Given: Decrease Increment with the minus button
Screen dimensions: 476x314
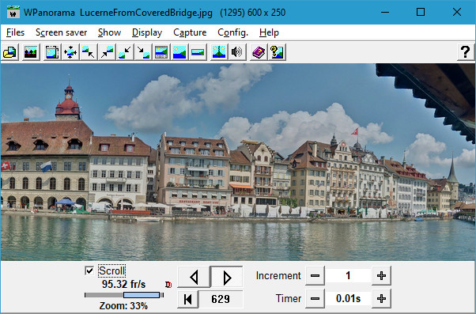Looking at the screenshot, I should point(315,276).
